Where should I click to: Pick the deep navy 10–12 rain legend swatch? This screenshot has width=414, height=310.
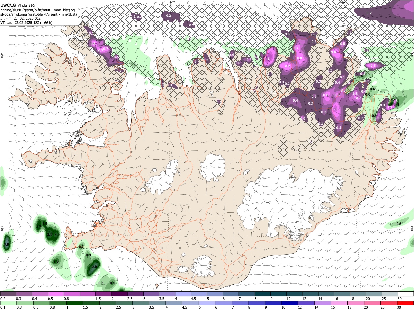(x=290, y=303)
